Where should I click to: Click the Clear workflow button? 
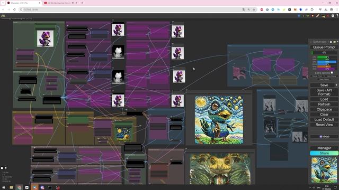point(324,115)
